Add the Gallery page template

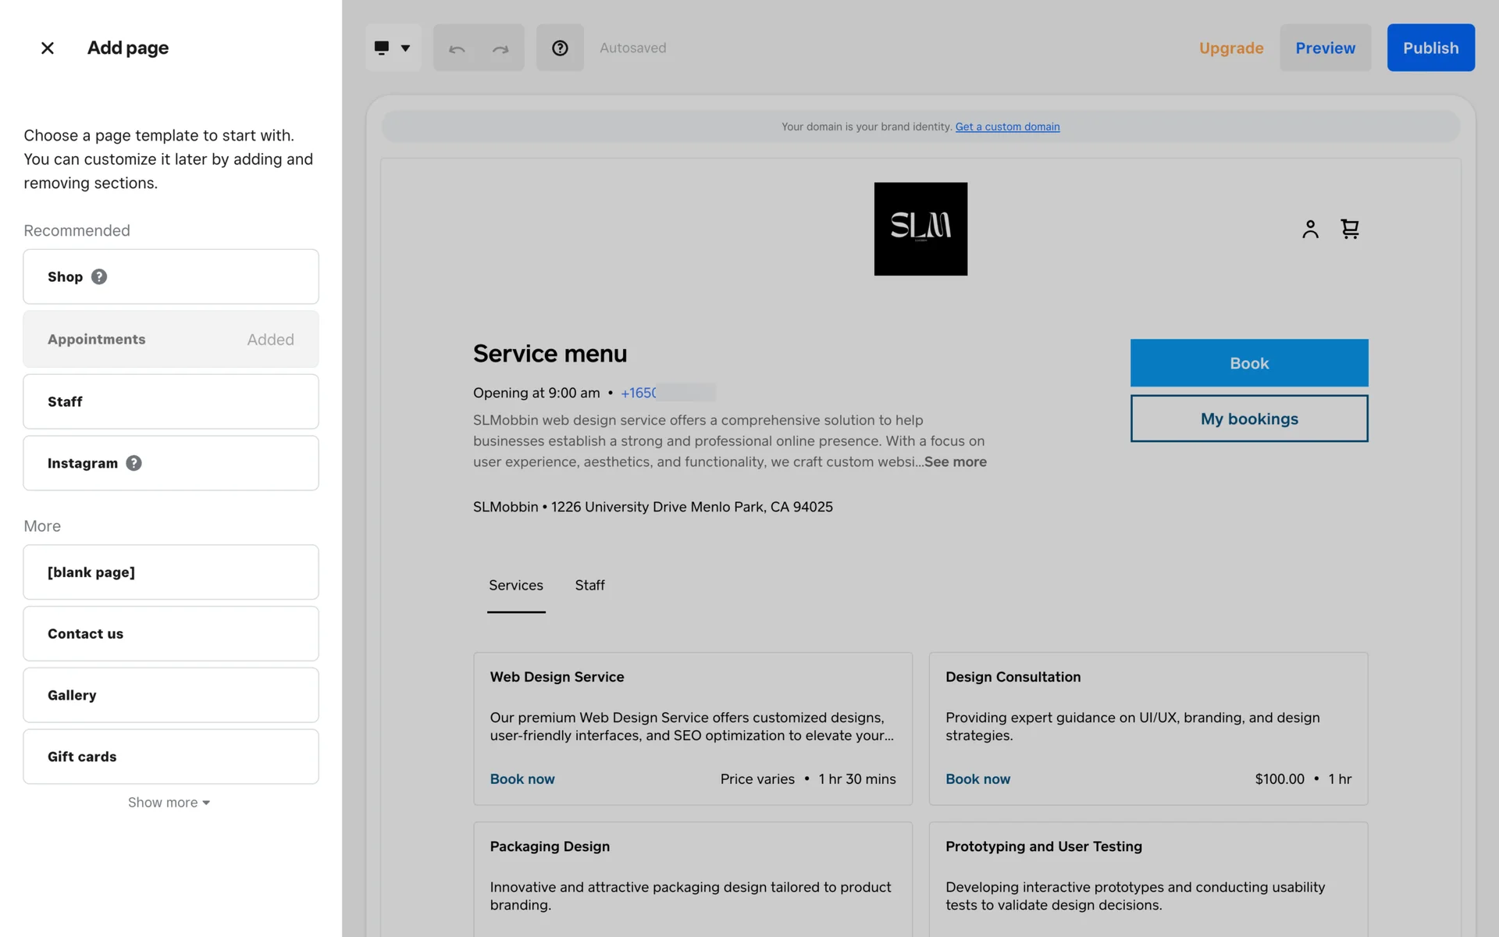[171, 695]
